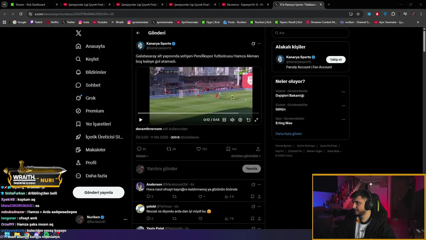Viewport: 426px width, 240px height.
Task: Bookmark Anderson's reply
Action: tap(253, 197)
